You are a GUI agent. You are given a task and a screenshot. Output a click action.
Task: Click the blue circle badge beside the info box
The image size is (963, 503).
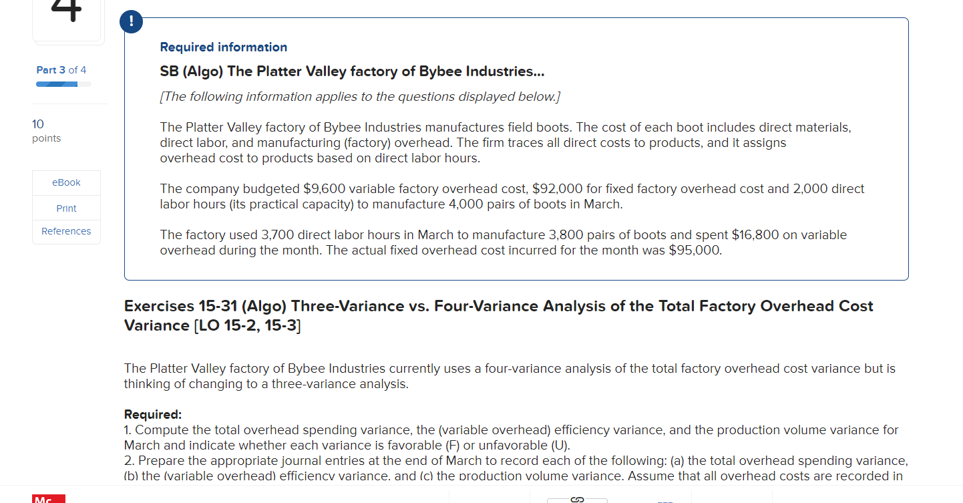click(131, 21)
